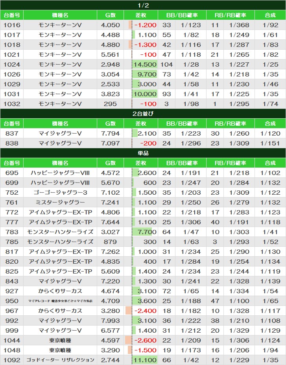Click the '1/2' section title bar
This screenshot has width=286, height=365.
point(143,5)
